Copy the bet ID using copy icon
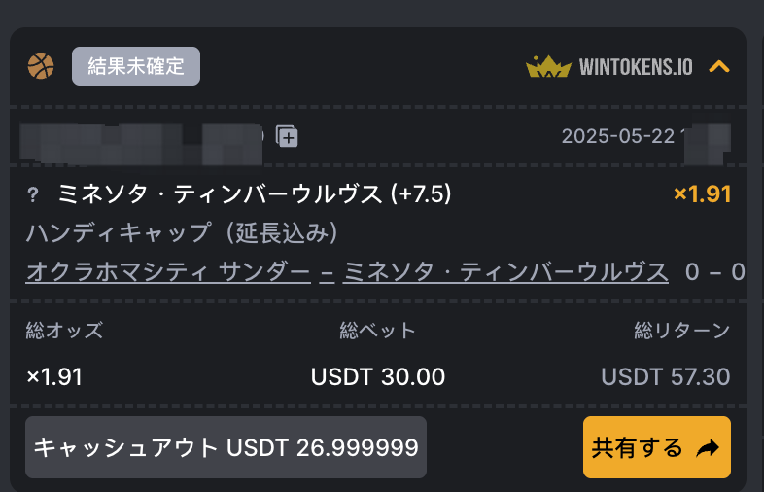The width and height of the screenshot is (764, 492). click(287, 136)
